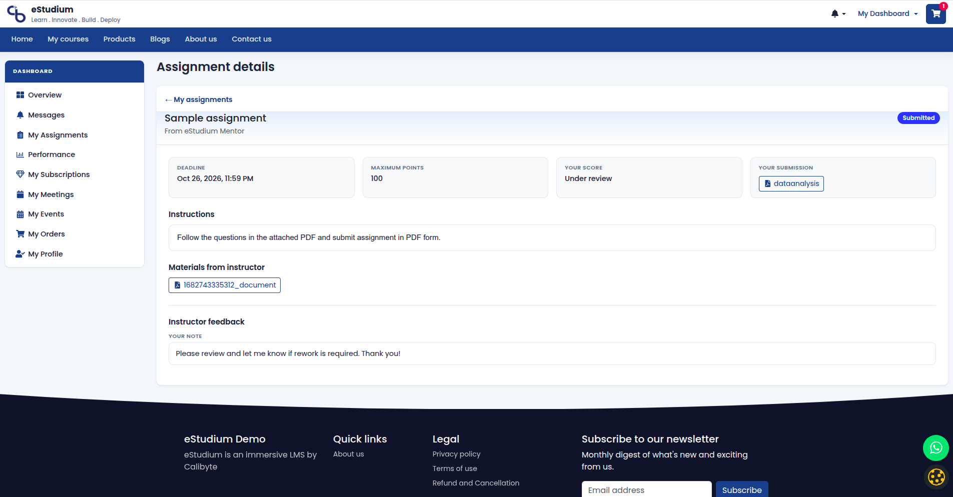Screen dimensions: 953x497
Task: Select the Performance sidebar label
Action: [x=52, y=154]
